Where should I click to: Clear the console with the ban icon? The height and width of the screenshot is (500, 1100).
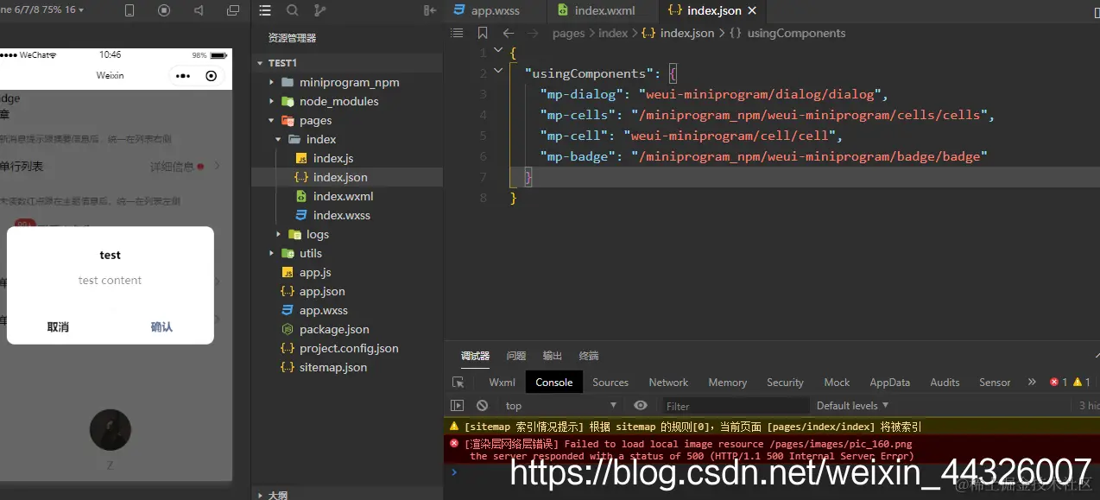[x=483, y=405]
